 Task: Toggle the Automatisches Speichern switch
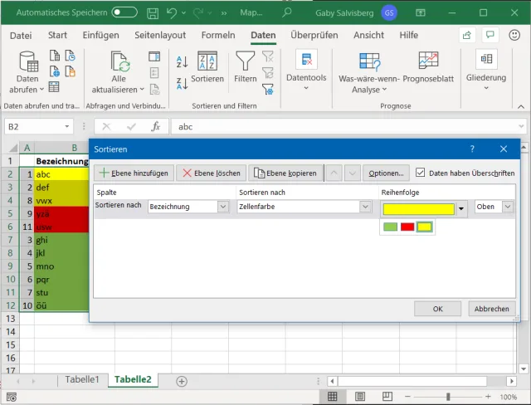[x=124, y=12]
